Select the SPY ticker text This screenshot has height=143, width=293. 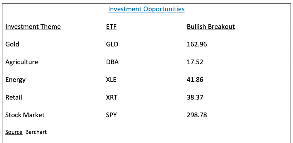(111, 115)
